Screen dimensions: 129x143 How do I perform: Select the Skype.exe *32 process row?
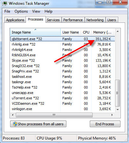coord(63,60)
